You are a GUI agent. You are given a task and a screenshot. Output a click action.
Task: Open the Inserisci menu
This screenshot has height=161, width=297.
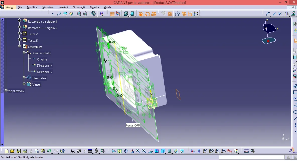click(63, 7)
